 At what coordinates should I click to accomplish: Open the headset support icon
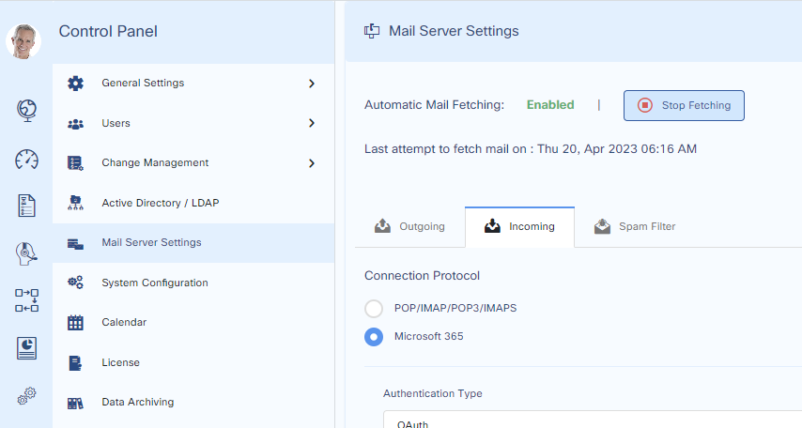pyautogui.click(x=26, y=253)
